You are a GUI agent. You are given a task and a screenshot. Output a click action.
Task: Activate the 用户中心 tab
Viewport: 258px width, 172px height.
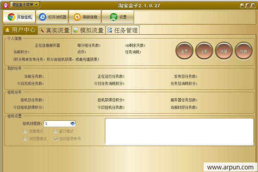click(20, 30)
